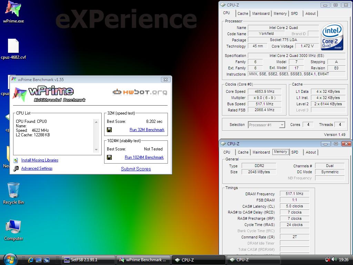Click the 32M Best Score 8.202 sec
The width and height of the screenshot is (353, 265).
pos(154,121)
